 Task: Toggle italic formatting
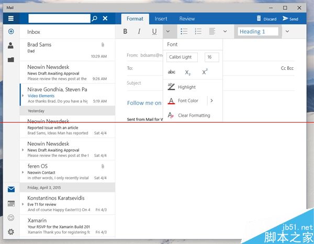coord(139,32)
